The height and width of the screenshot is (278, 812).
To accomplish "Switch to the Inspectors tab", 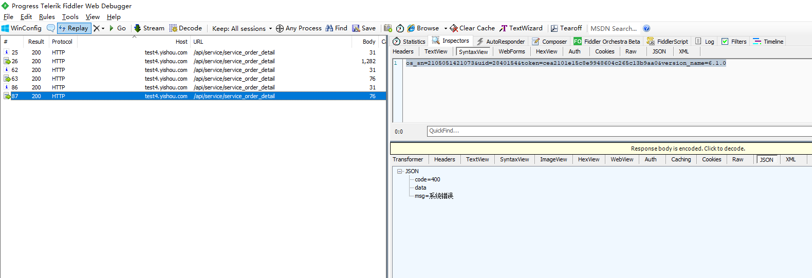I will click(451, 41).
